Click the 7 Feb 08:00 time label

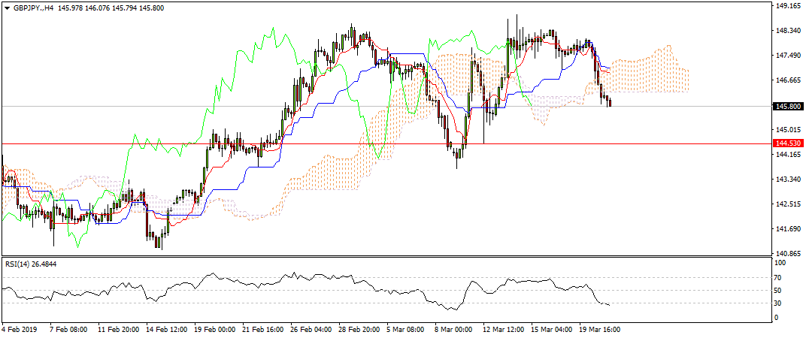[68, 329]
